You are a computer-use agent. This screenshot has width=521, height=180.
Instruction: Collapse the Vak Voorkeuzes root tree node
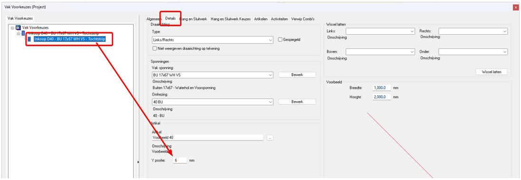pyautogui.click(x=12, y=28)
